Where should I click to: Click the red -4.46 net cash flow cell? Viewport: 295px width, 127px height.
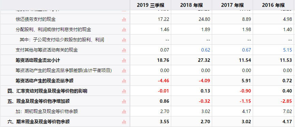(x=163, y=81)
